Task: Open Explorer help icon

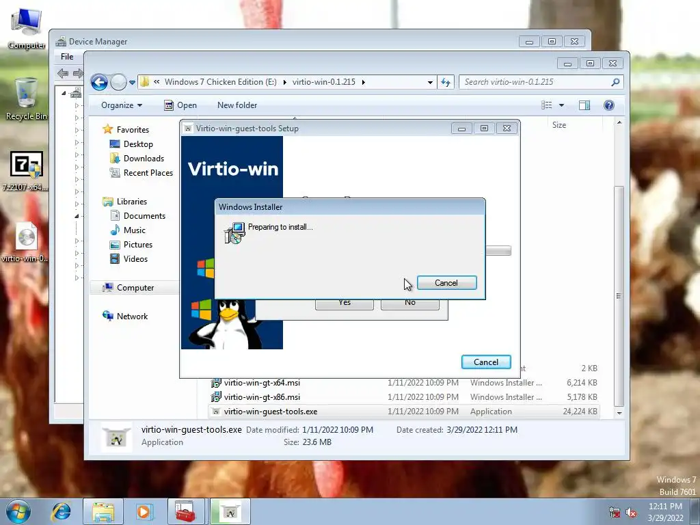Action: point(608,105)
